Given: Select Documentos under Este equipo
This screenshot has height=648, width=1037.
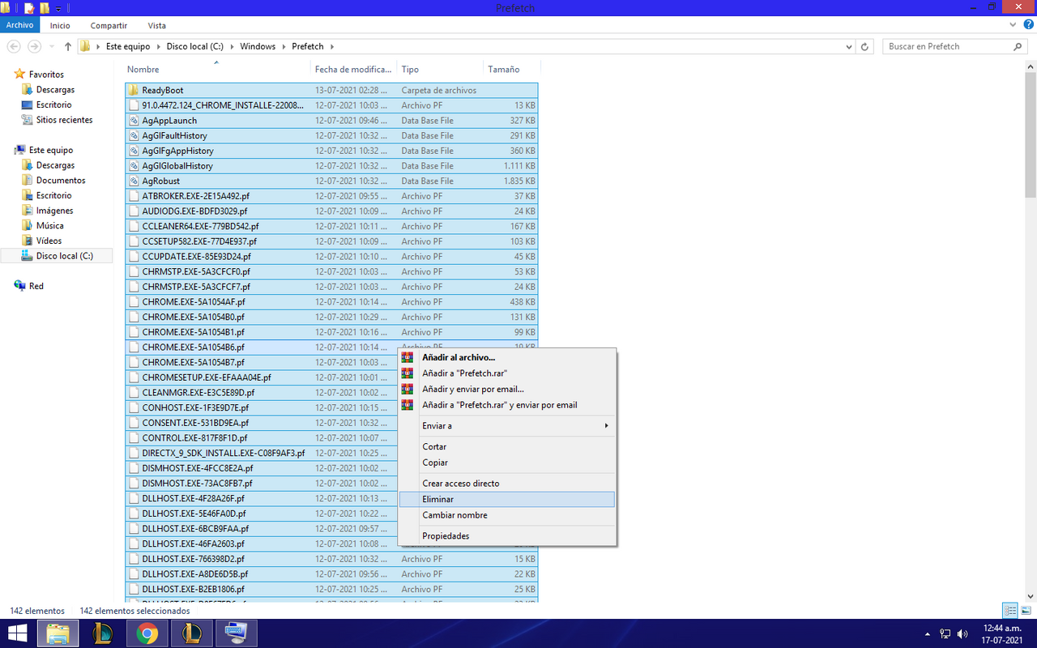Looking at the screenshot, I should click(x=61, y=181).
